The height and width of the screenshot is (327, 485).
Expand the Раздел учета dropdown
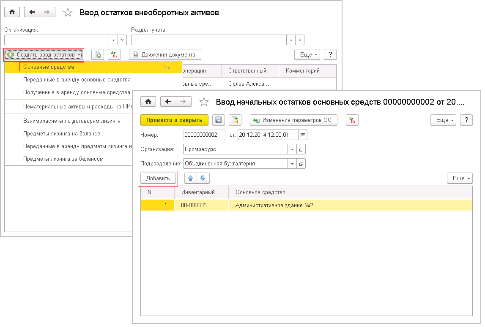pyautogui.click(x=291, y=40)
